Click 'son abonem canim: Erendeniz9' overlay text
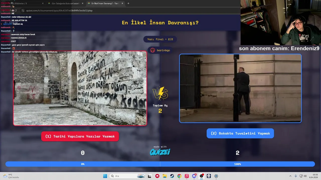 279,48
